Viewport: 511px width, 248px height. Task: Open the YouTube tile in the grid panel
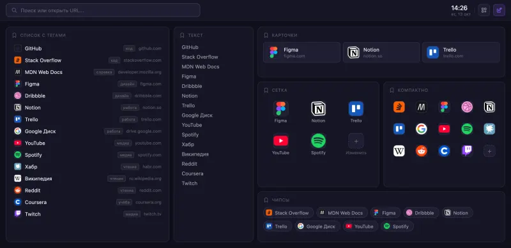coord(280,144)
